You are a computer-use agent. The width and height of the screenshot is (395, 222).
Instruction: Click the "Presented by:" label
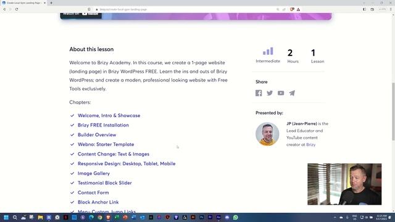tap(269, 113)
